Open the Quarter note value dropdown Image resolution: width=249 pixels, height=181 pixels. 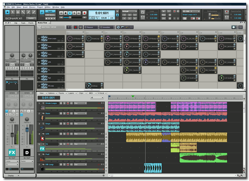31,18
